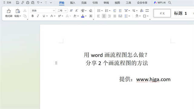Activate the 格式刷 format painter

coord(9,13)
